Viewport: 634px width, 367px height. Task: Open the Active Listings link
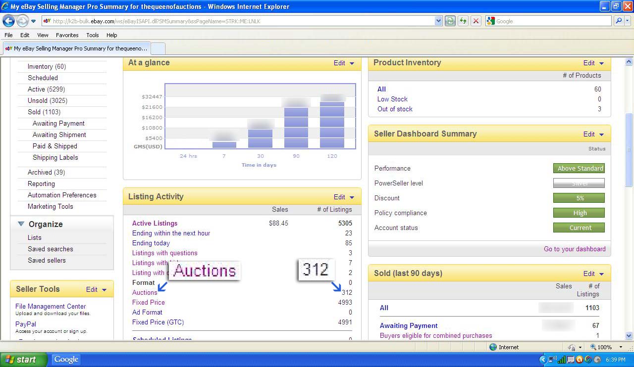(x=155, y=223)
